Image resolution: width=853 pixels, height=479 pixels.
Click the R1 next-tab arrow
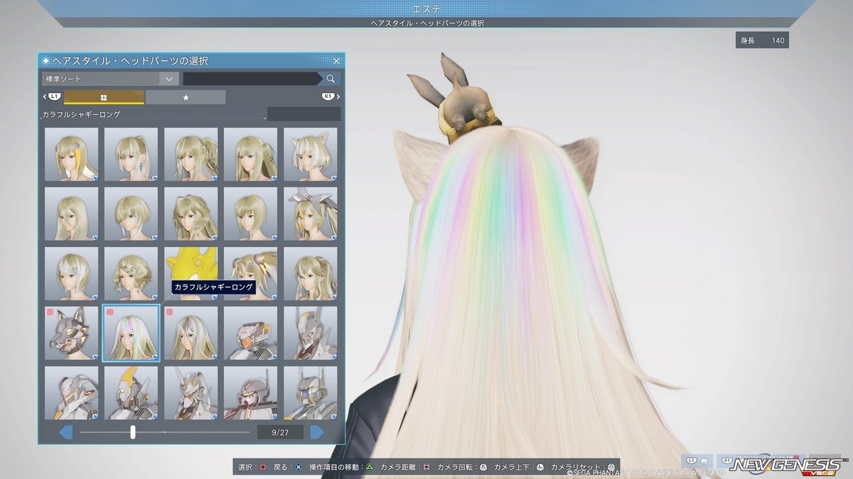pyautogui.click(x=331, y=97)
